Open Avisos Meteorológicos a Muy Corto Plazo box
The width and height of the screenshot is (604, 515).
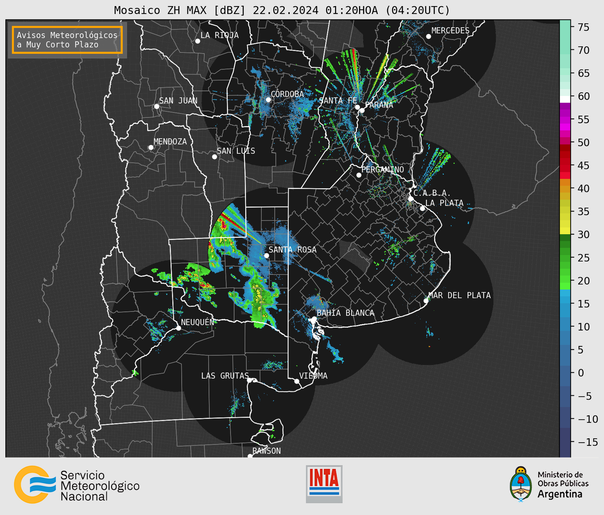pyautogui.click(x=67, y=40)
